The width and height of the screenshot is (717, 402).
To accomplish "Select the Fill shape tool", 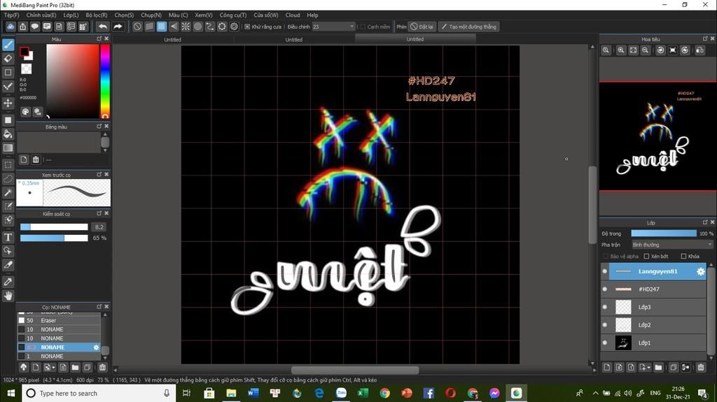I will coord(8,120).
